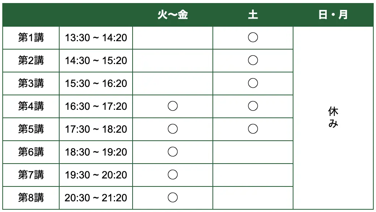Click the 13:30 ~ 14:20 time cell

(x=96, y=38)
